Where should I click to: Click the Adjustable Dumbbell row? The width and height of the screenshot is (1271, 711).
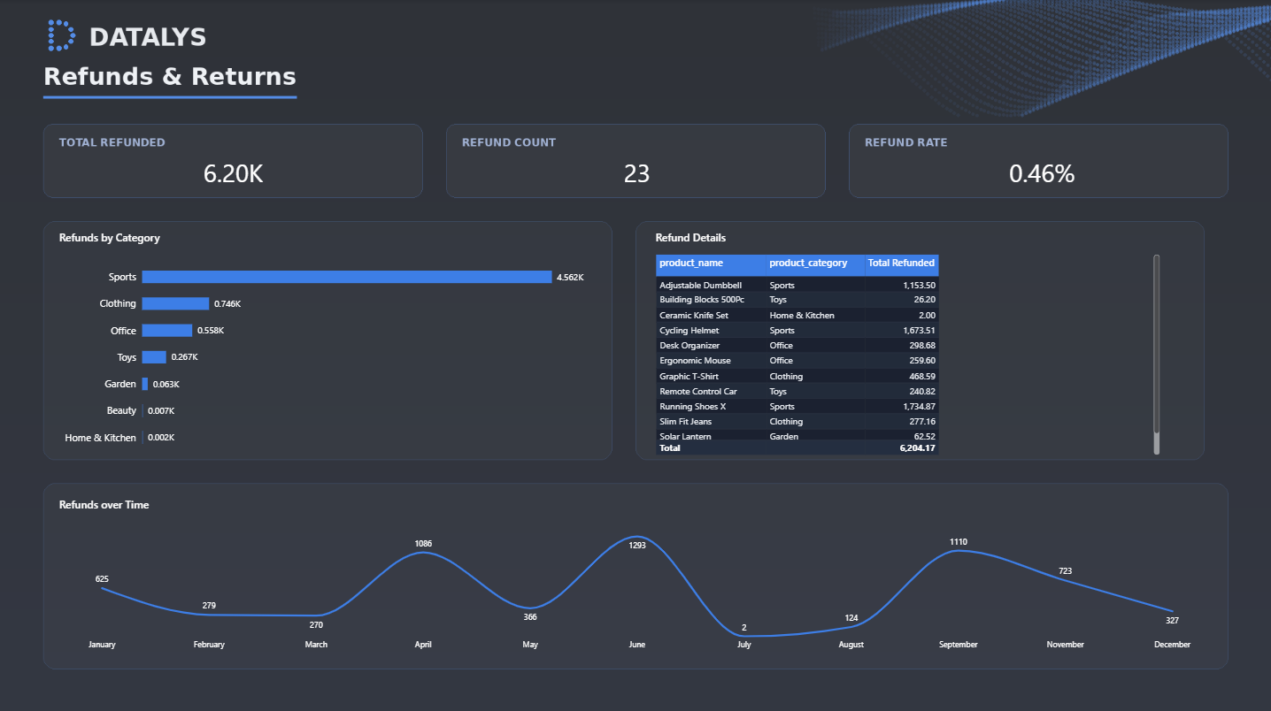(797, 286)
